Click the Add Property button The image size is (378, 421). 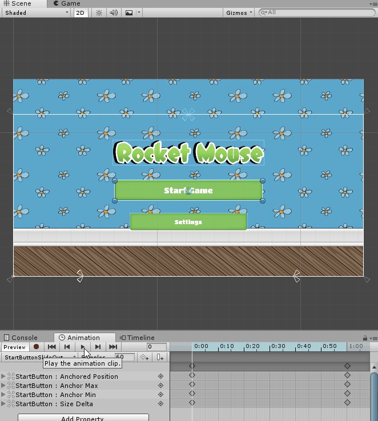coord(83,418)
